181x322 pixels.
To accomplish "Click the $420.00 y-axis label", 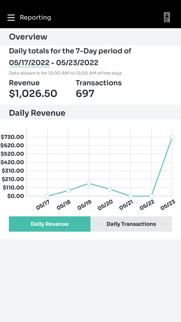I will (x=12, y=162).
